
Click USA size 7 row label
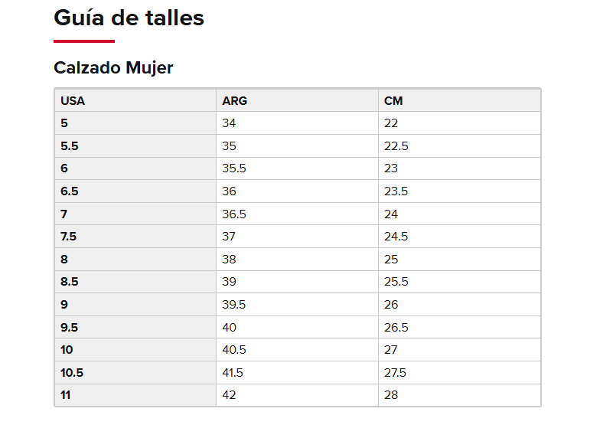click(x=135, y=214)
